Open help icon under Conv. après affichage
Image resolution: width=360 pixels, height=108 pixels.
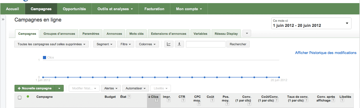pos(333,101)
